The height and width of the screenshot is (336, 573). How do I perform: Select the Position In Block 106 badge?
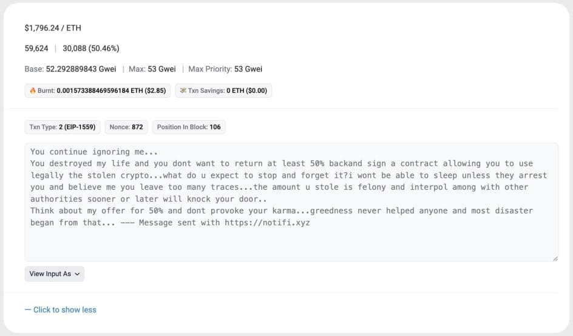coord(189,127)
